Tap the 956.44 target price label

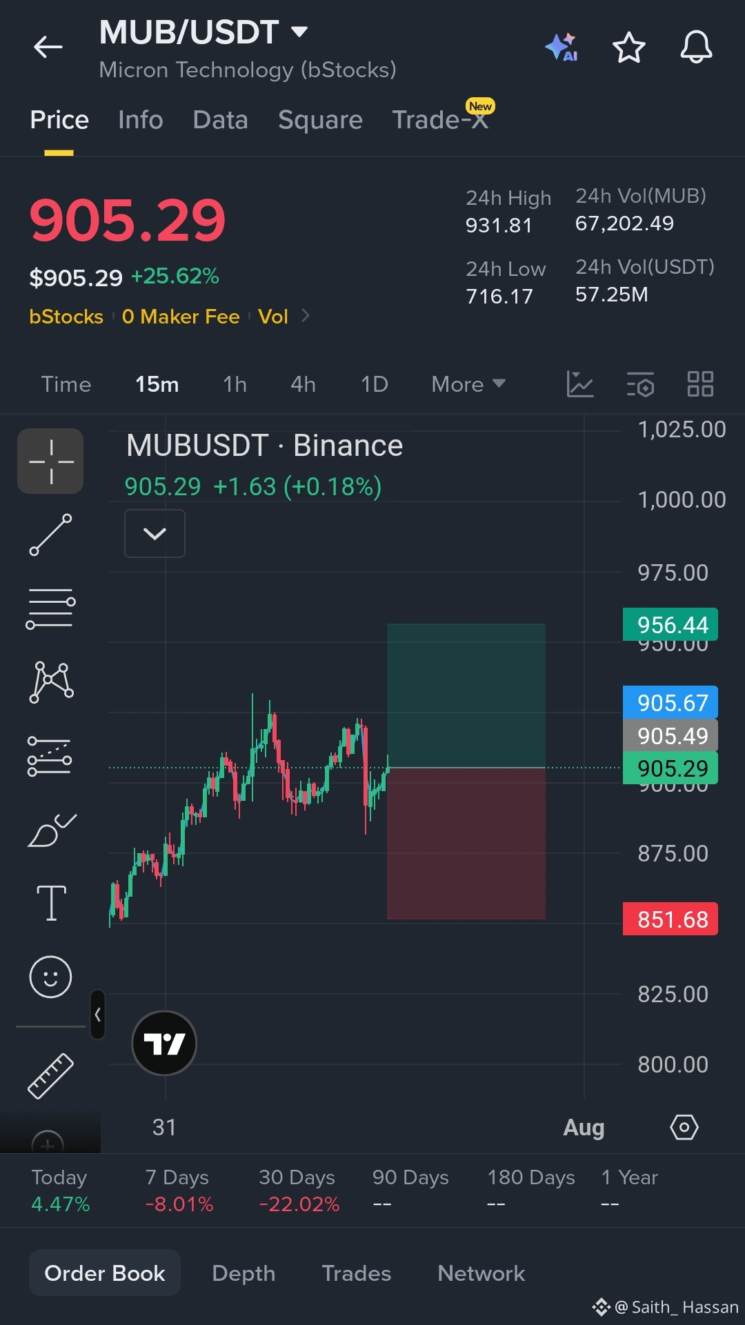(x=670, y=625)
